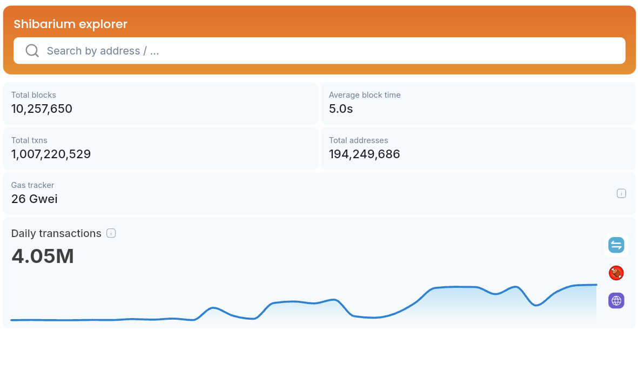Click the Gas tracker 26 Gwei value

34,199
